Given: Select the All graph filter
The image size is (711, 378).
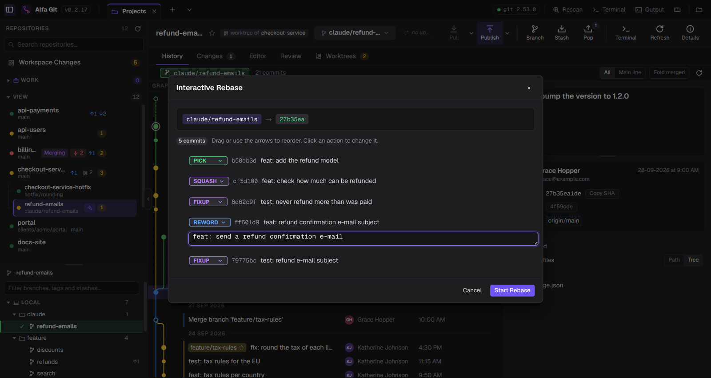Looking at the screenshot, I should tap(607, 73).
